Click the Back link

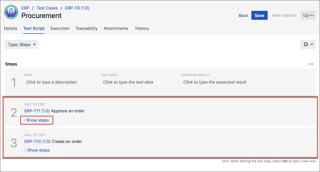[x=243, y=16]
